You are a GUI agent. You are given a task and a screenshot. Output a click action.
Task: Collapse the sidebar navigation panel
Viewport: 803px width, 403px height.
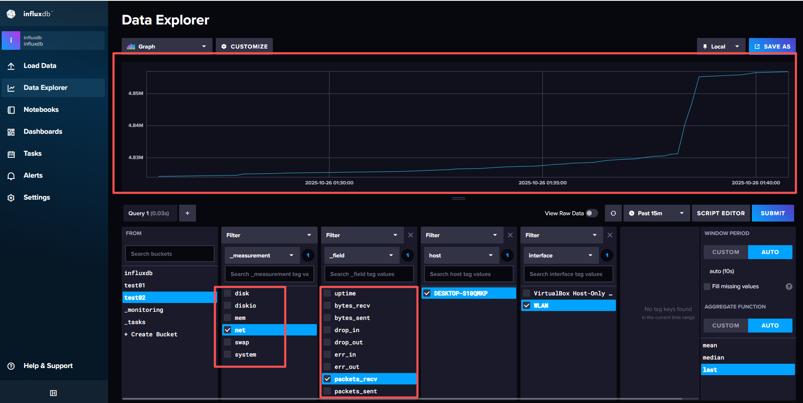(x=53, y=393)
